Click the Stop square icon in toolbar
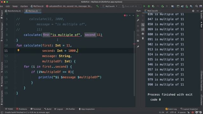The width and height of the screenshot is (203, 114). click(167, 6)
